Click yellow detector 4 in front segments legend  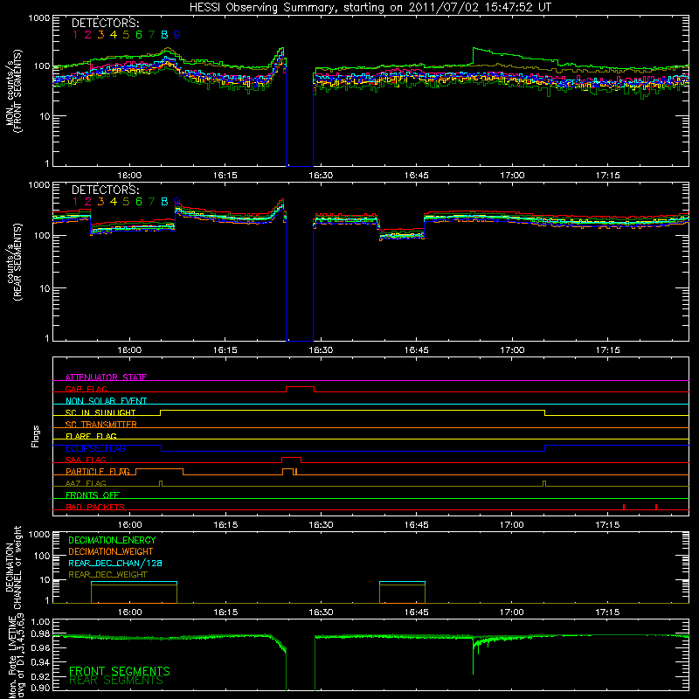(x=114, y=35)
